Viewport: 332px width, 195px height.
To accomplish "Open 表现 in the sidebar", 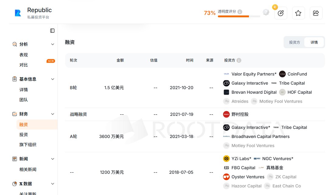I will tap(23, 55).
